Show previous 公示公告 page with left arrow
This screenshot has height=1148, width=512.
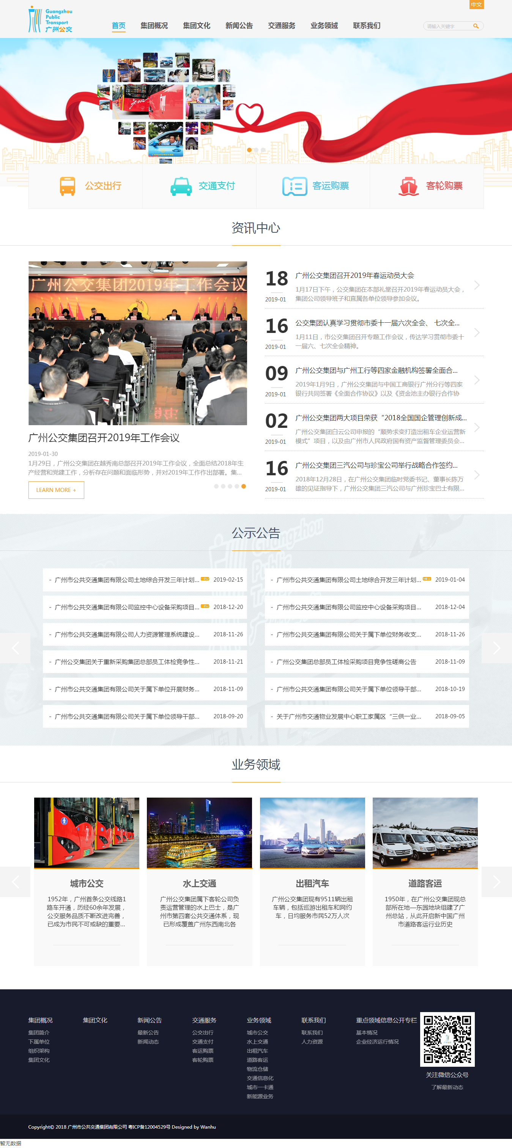click(x=15, y=648)
